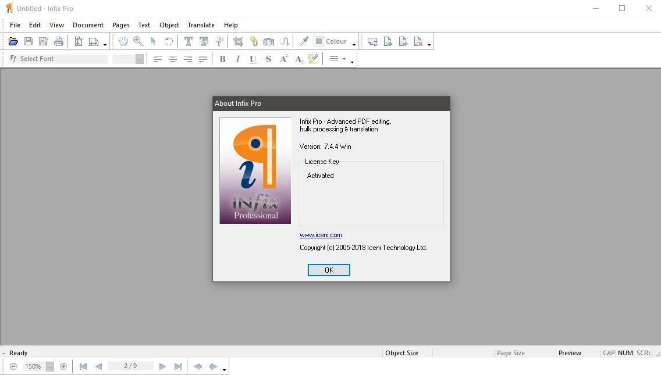
Task: Open the Text menu
Action: 144,25
